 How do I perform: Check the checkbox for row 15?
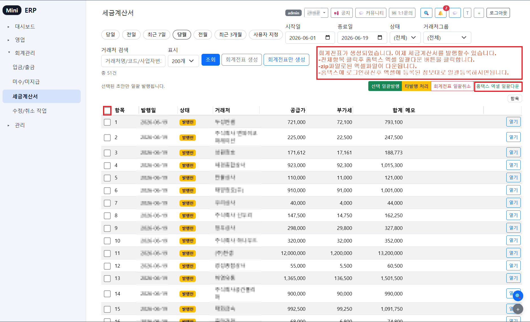(107, 309)
